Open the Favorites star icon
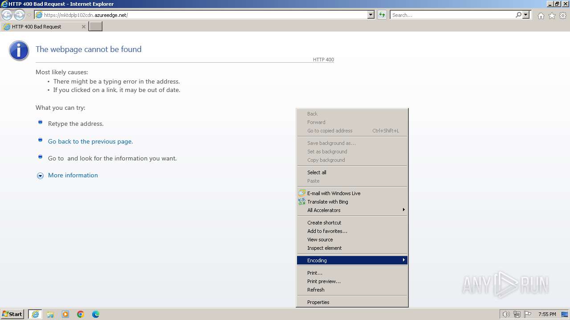Screen dimensions: 570x320 pos(552,16)
